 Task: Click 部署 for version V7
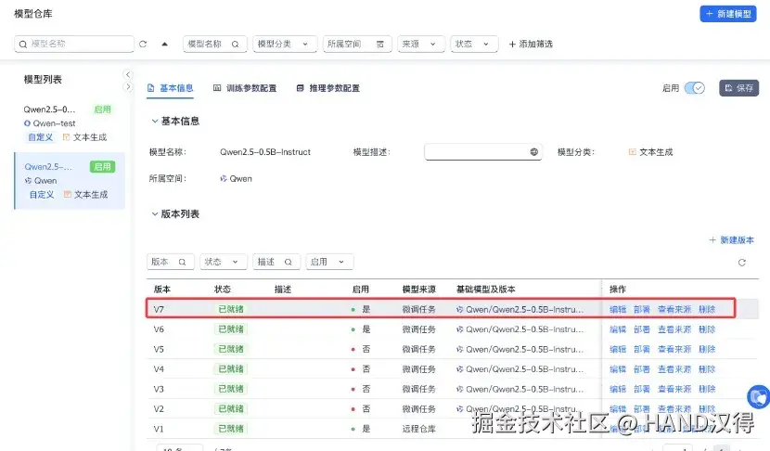(642, 309)
